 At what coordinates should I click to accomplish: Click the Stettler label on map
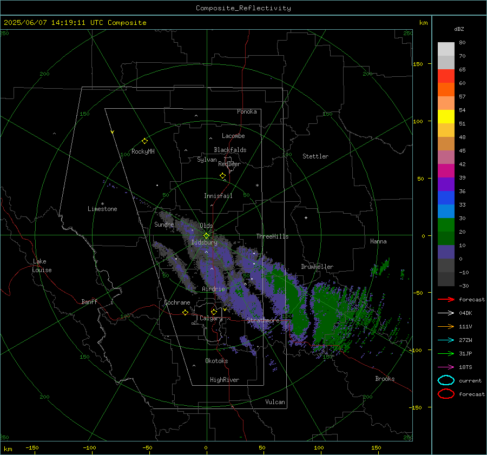315,156
